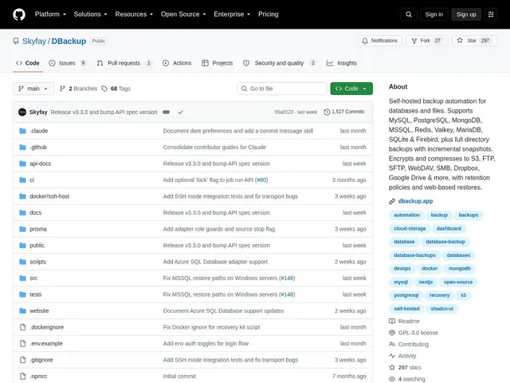Image resolution: width=510 pixels, height=383 pixels.
Task: Switch to Security and quality tab
Action: tap(280, 63)
